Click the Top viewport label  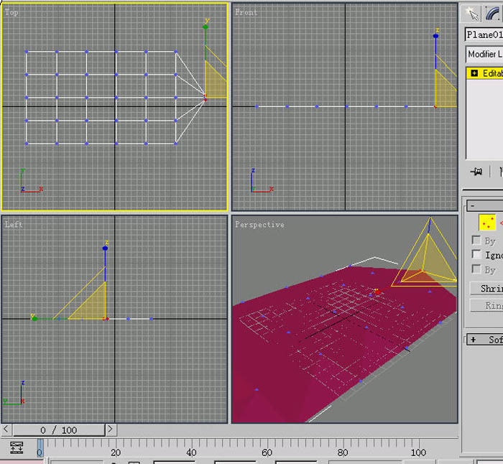[11, 12]
